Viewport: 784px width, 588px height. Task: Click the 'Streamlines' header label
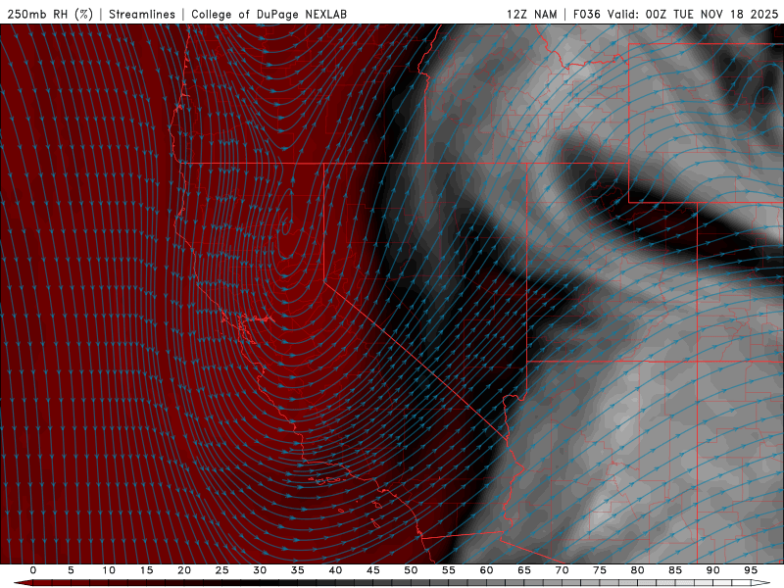[142, 14]
